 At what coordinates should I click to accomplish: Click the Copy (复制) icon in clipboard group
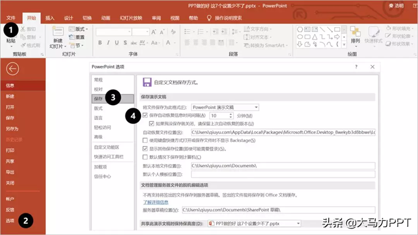(23, 37)
